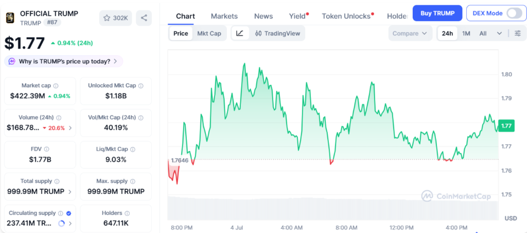The height and width of the screenshot is (233, 527).
Task: Open chart settings sliders icon
Action: (x=518, y=33)
